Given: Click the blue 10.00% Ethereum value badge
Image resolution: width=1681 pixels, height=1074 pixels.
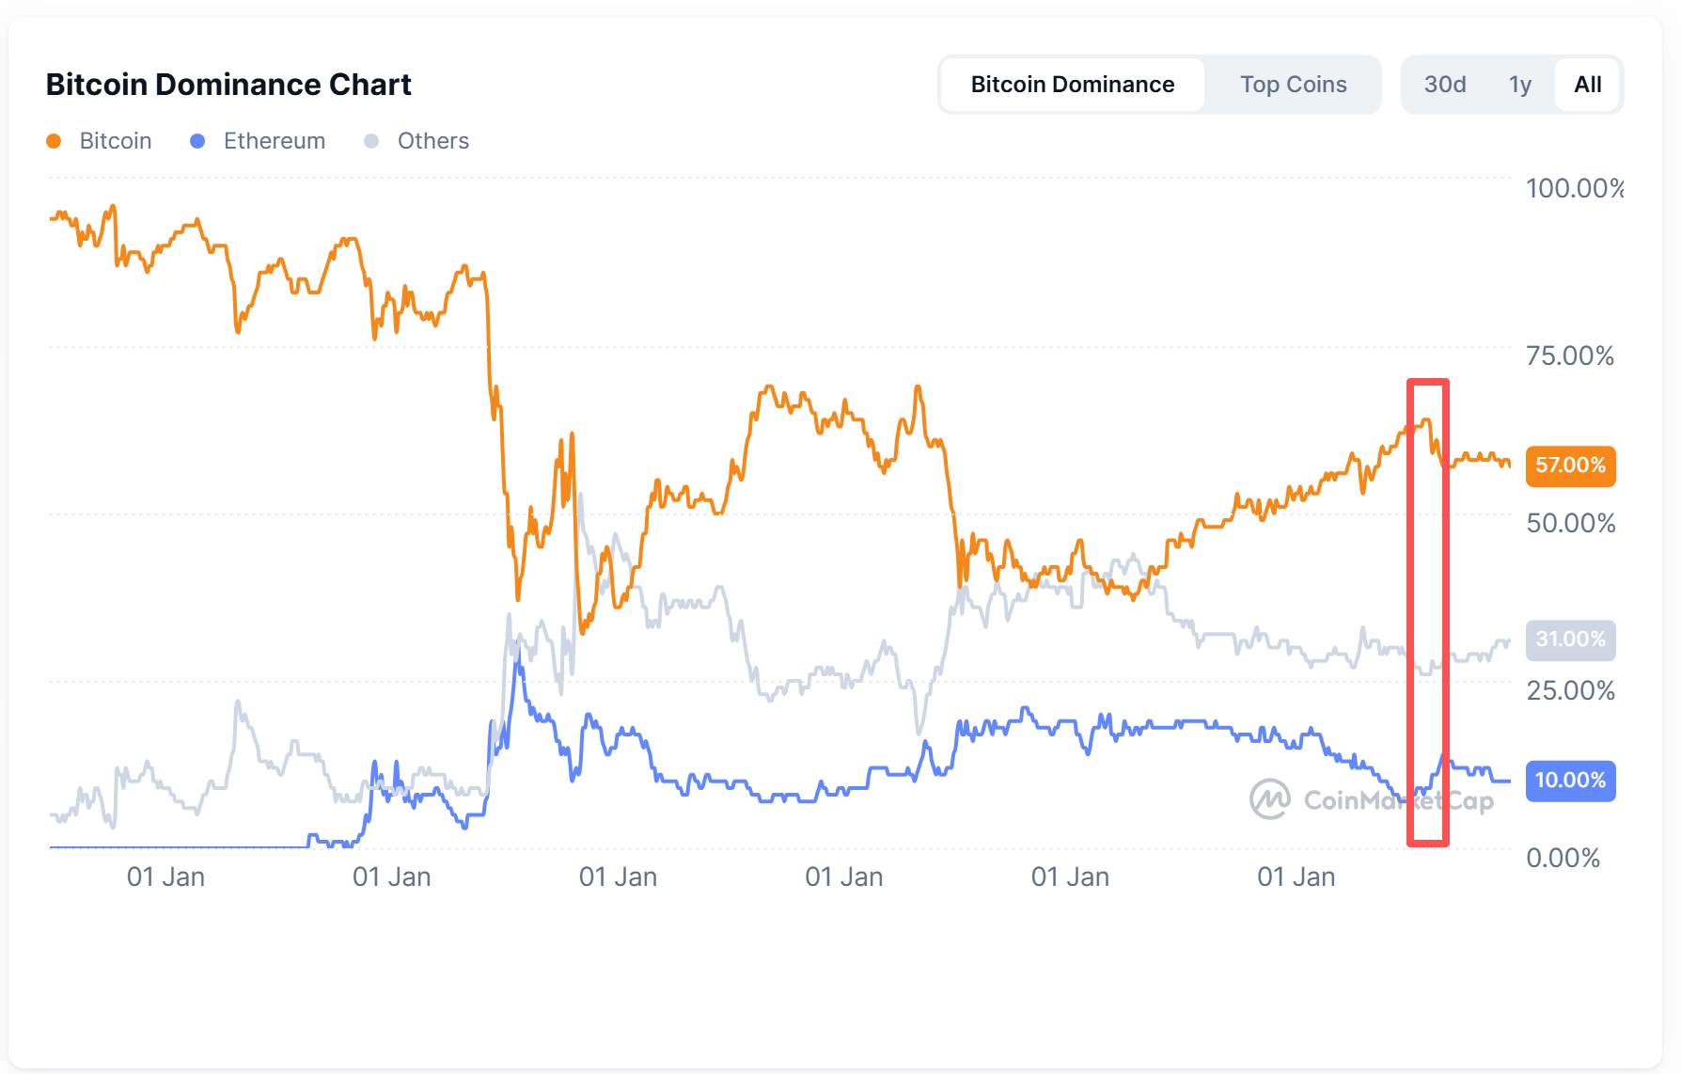Looking at the screenshot, I should [x=1570, y=781].
